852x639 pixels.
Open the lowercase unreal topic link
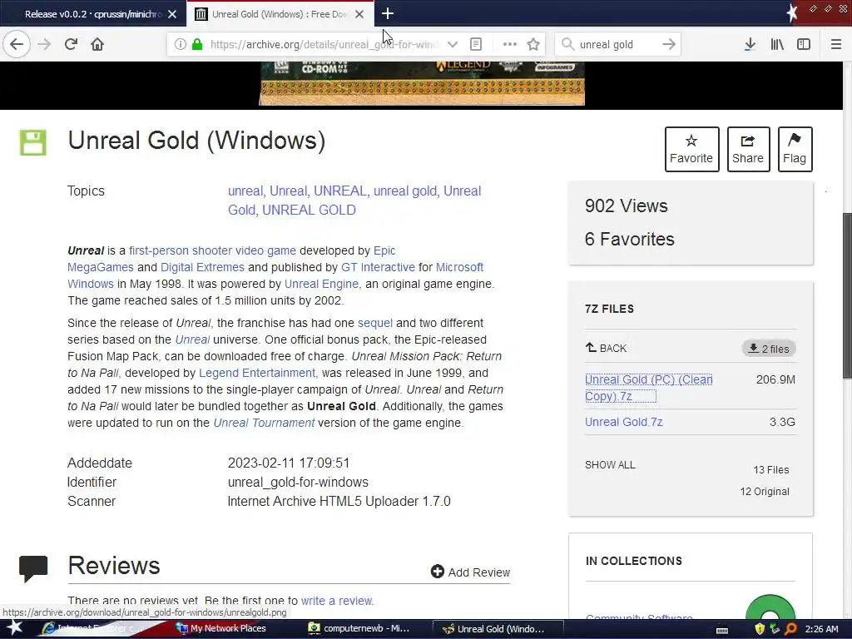tap(245, 191)
